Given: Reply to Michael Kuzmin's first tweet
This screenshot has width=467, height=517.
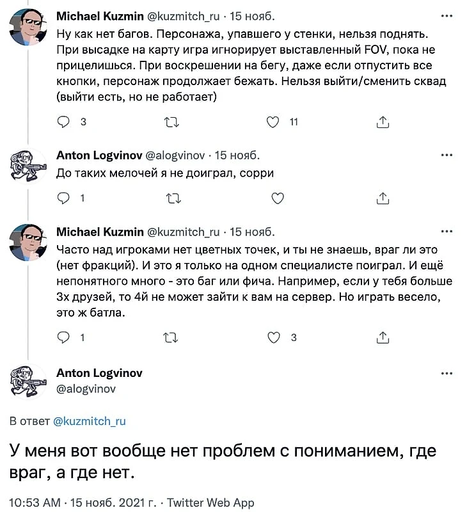Looking at the screenshot, I should point(63,122).
